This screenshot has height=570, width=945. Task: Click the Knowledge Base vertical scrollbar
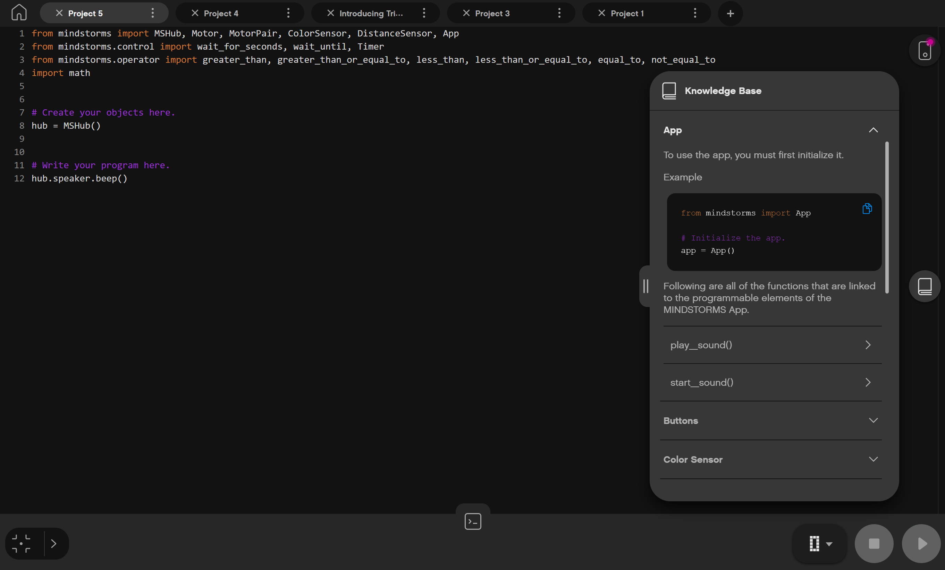[887, 218]
